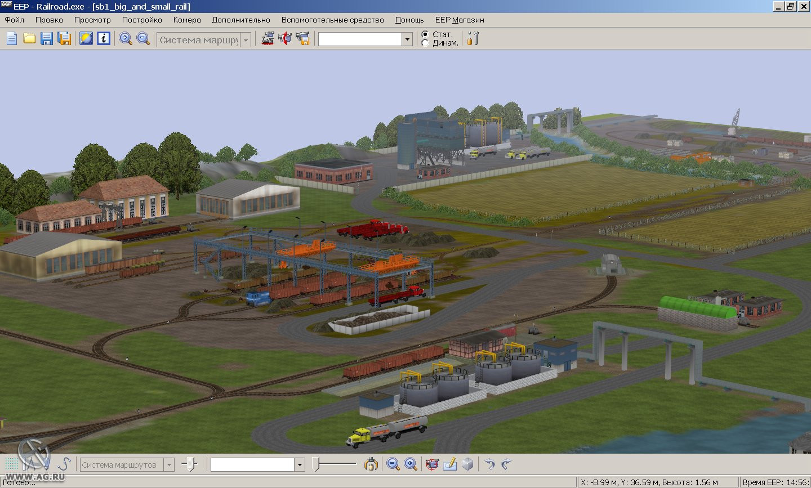Image resolution: width=811 pixels, height=488 pixels.
Task: Redo with the right curved arrow
Action: [507, 464]
